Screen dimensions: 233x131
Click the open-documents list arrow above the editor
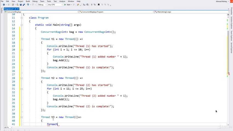228,9
